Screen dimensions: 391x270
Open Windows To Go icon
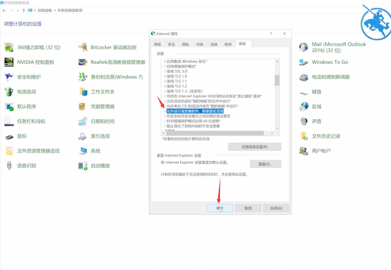303,62
